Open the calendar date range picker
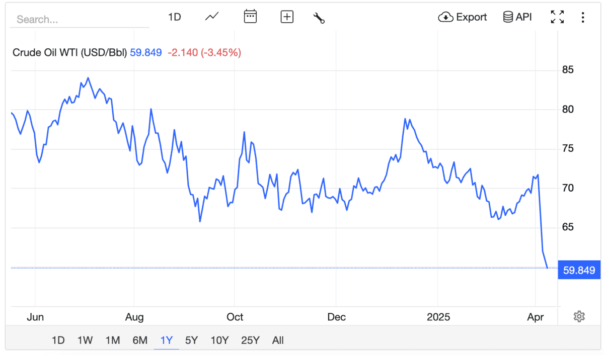Screen dimensions: 604x355 tap(250, 17)
